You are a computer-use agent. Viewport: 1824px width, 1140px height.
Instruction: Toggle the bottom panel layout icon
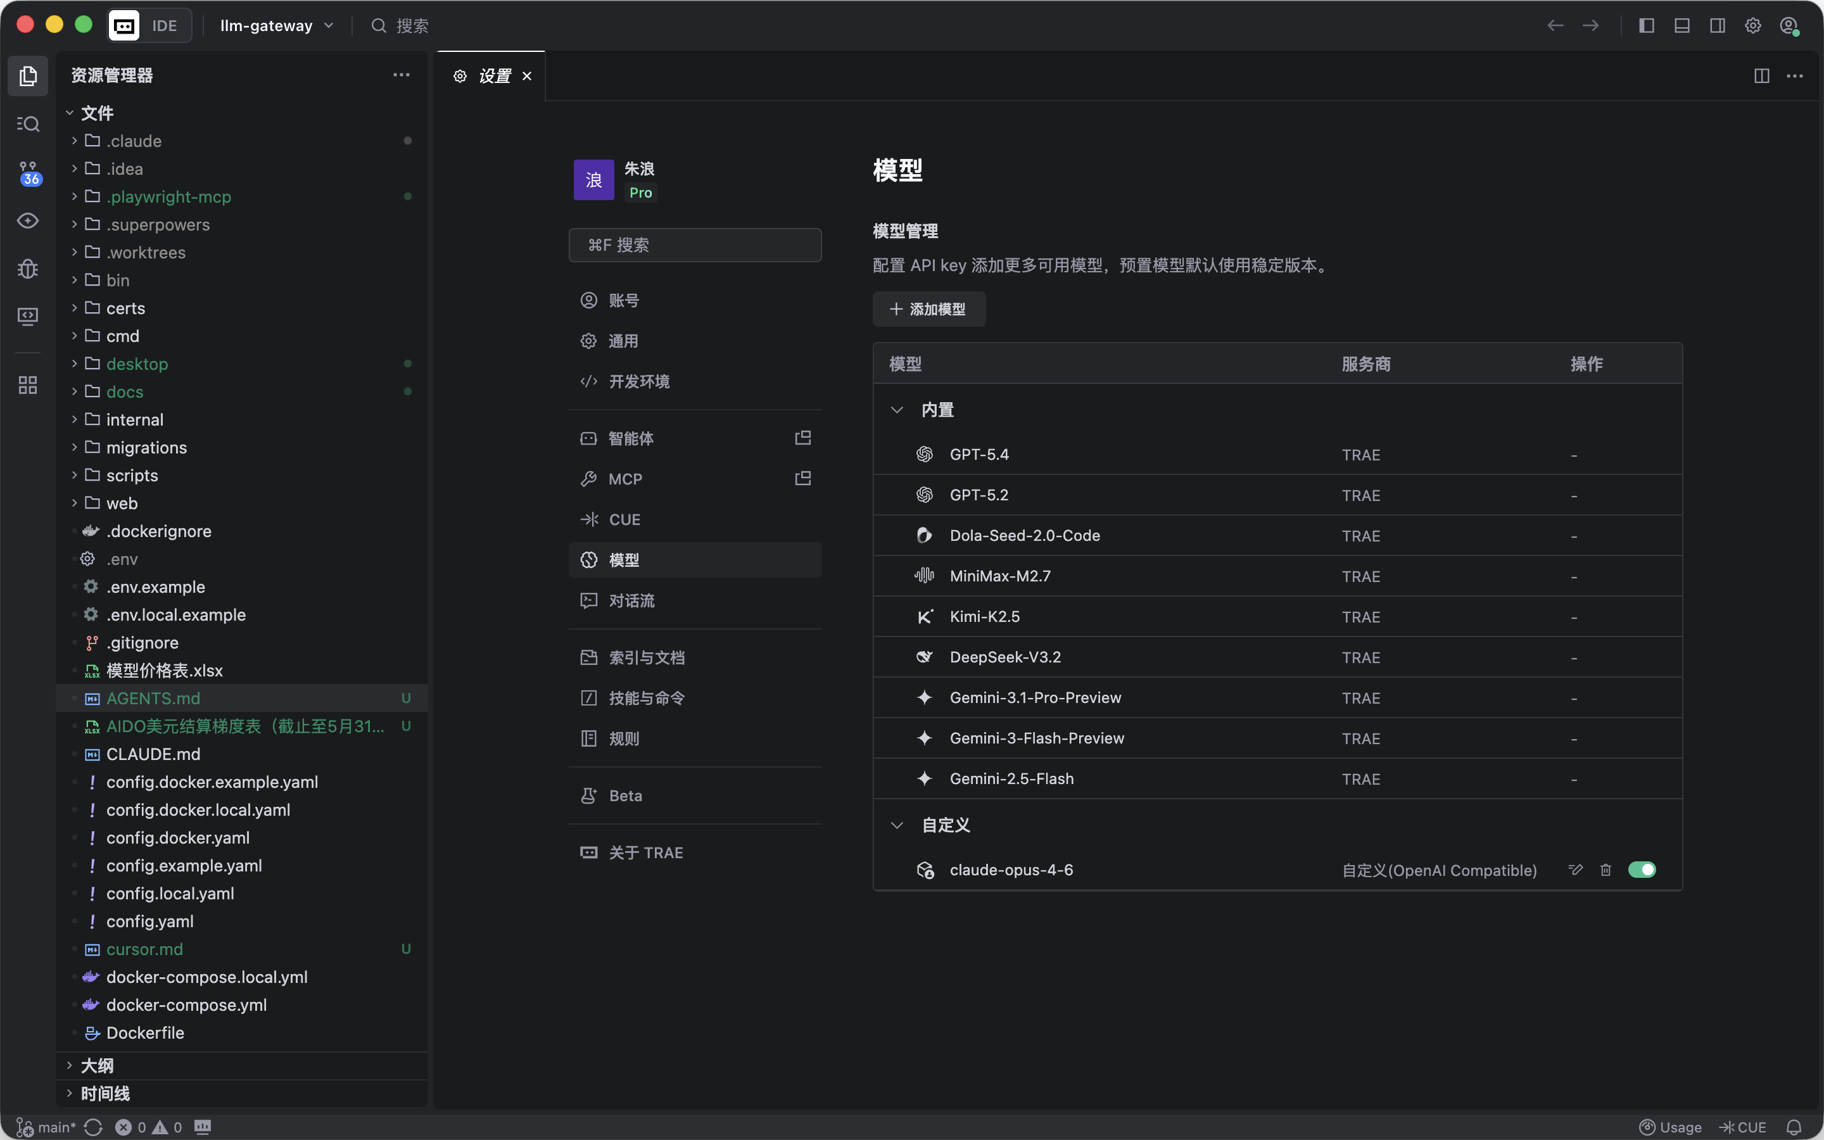[1681, 25]
